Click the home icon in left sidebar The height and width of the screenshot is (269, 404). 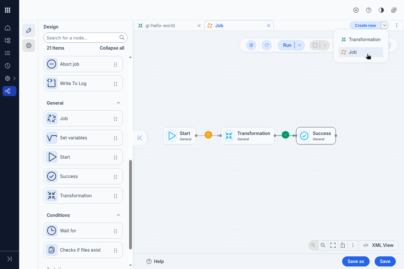[x=8, y=28]
